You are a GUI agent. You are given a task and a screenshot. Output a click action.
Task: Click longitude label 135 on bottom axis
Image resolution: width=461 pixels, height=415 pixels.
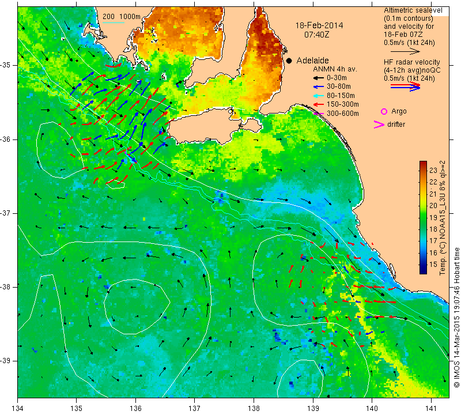tap(77, 408)
